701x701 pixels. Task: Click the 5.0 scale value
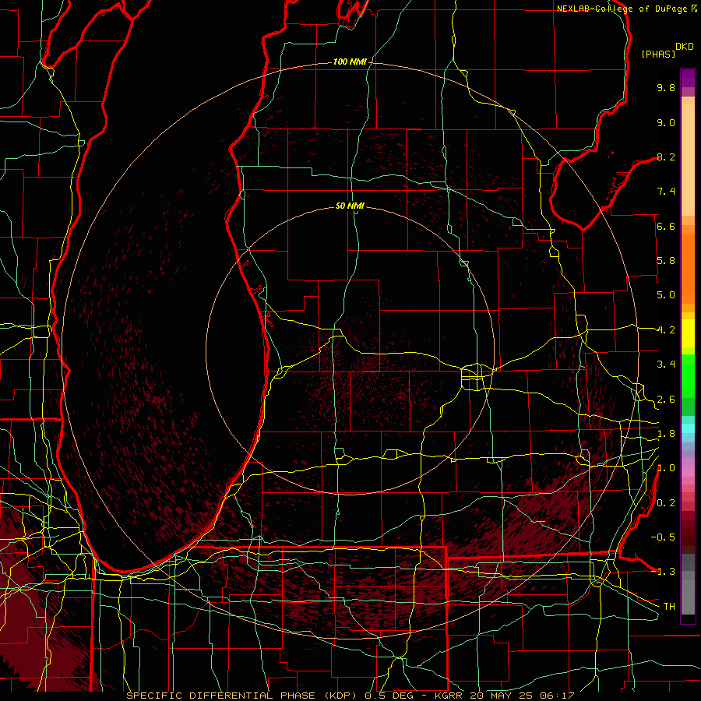pyautogui.click(x=666, y=295)
